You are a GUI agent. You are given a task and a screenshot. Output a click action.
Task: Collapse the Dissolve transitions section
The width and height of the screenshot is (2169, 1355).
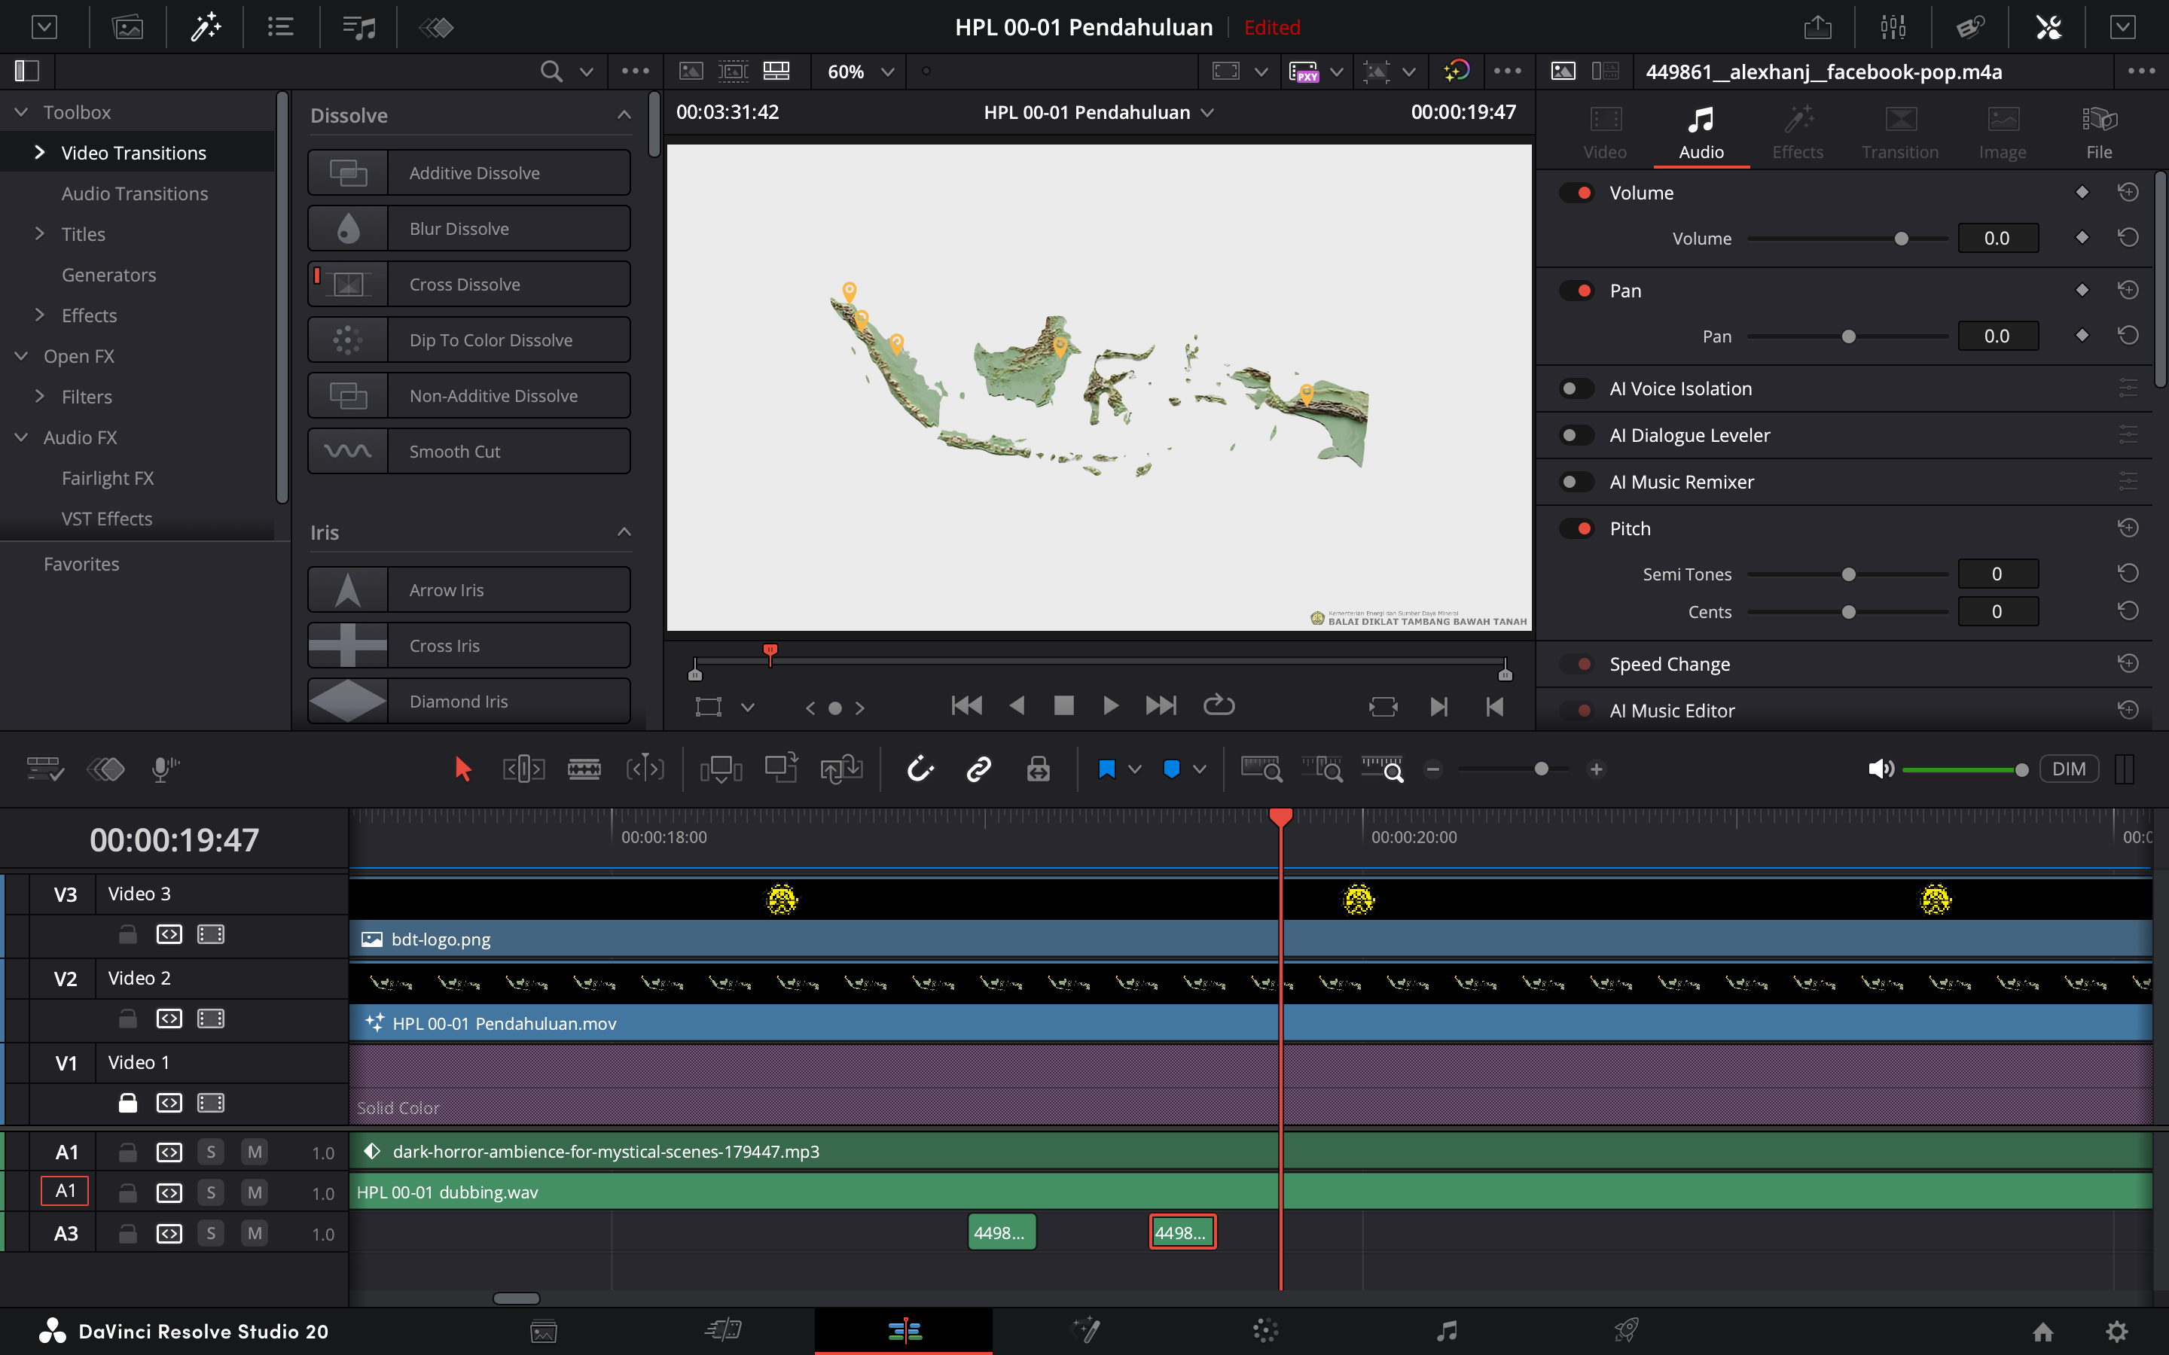click(x=624, y=116)
